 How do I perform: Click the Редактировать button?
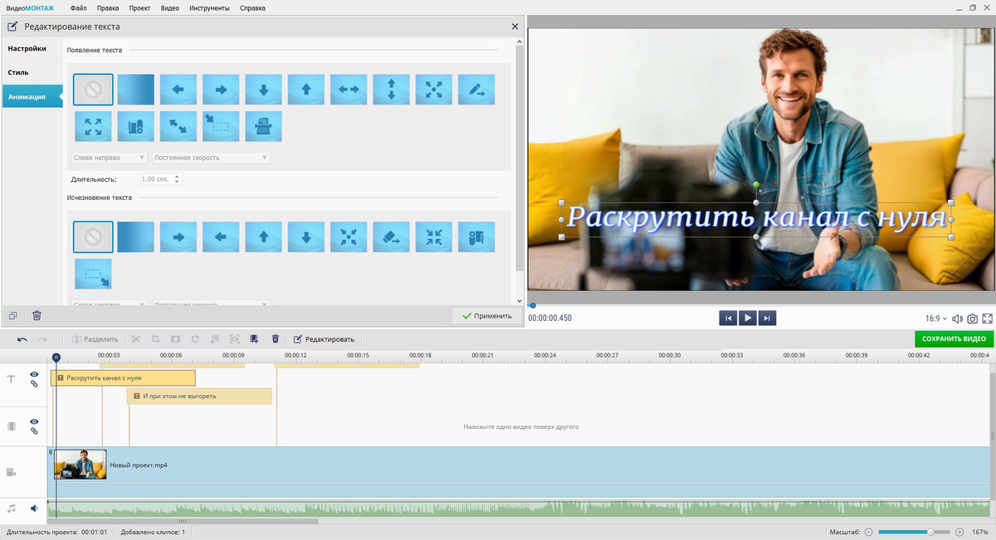coord(325,339)
